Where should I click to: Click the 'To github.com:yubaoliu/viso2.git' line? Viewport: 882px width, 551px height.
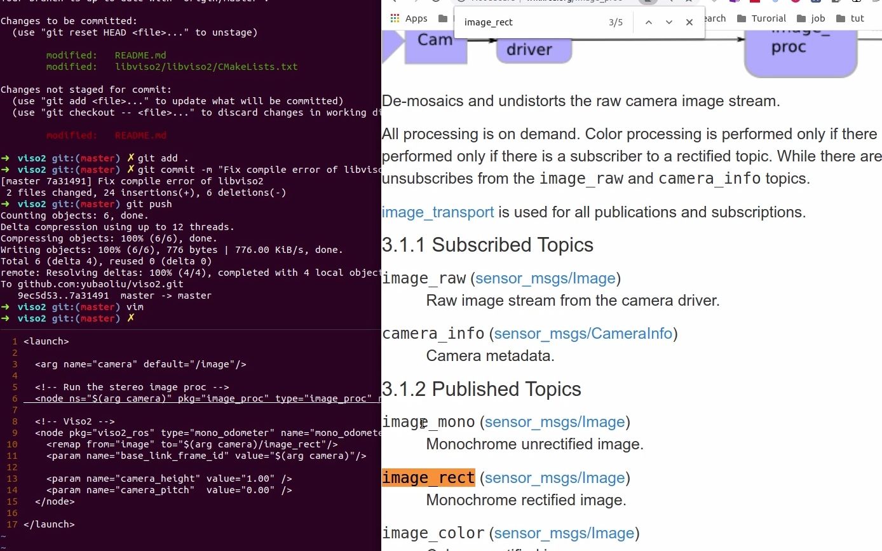pos(92,284)
